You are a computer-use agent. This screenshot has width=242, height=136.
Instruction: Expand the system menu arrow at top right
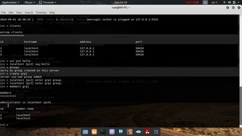click(x=239, y=2)
